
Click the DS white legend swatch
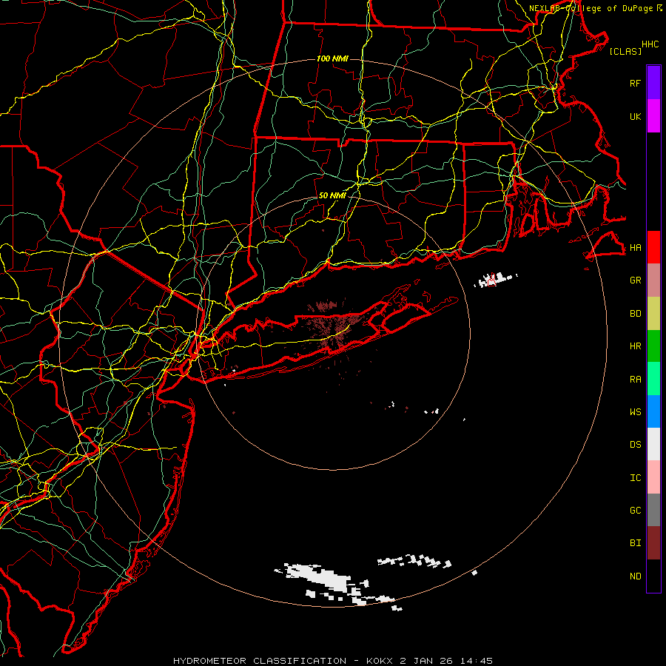pos(653,444)
